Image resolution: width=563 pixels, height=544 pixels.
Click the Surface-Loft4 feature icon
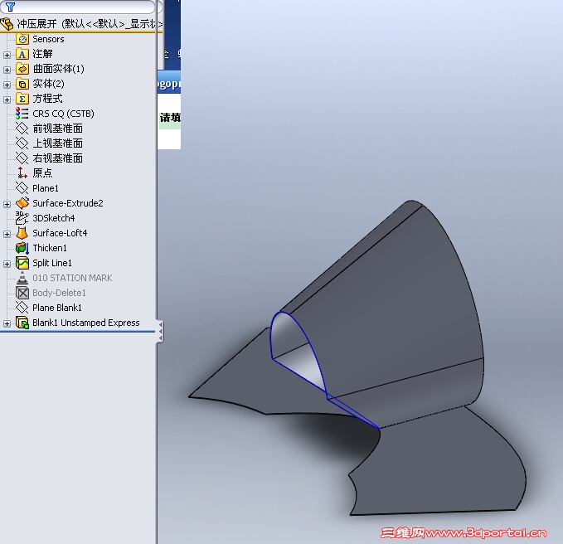click(x=22, y=233)
